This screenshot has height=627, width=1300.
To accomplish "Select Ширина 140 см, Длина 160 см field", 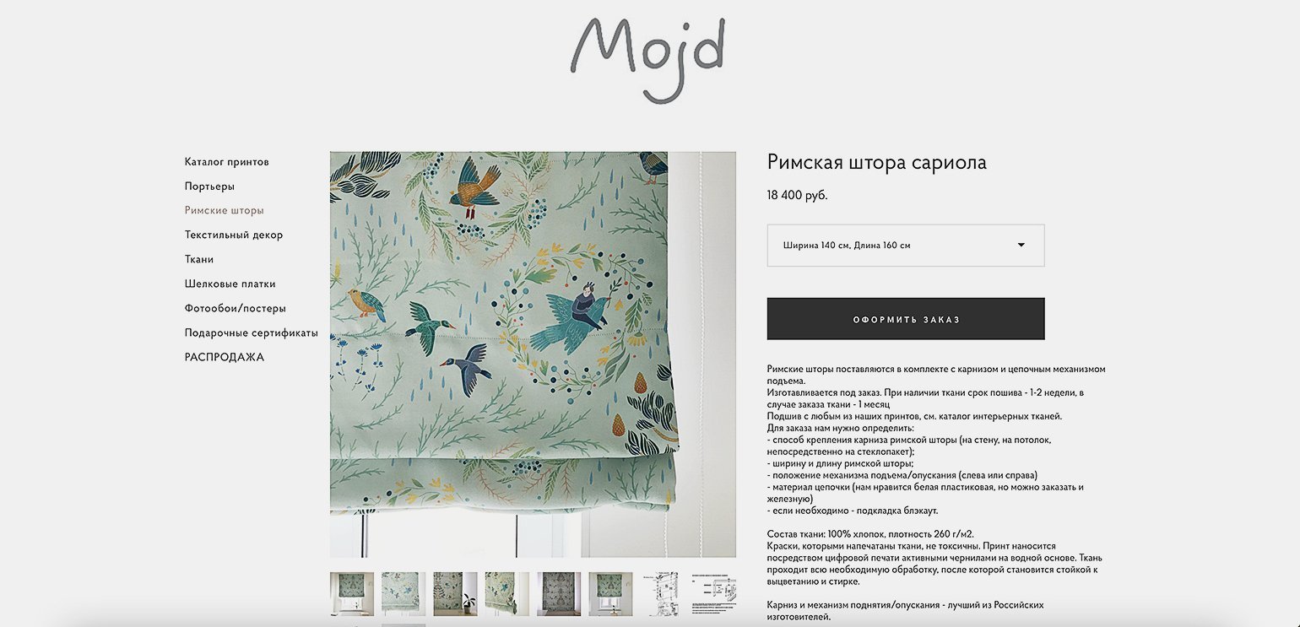I will click(x=906, y=246).
